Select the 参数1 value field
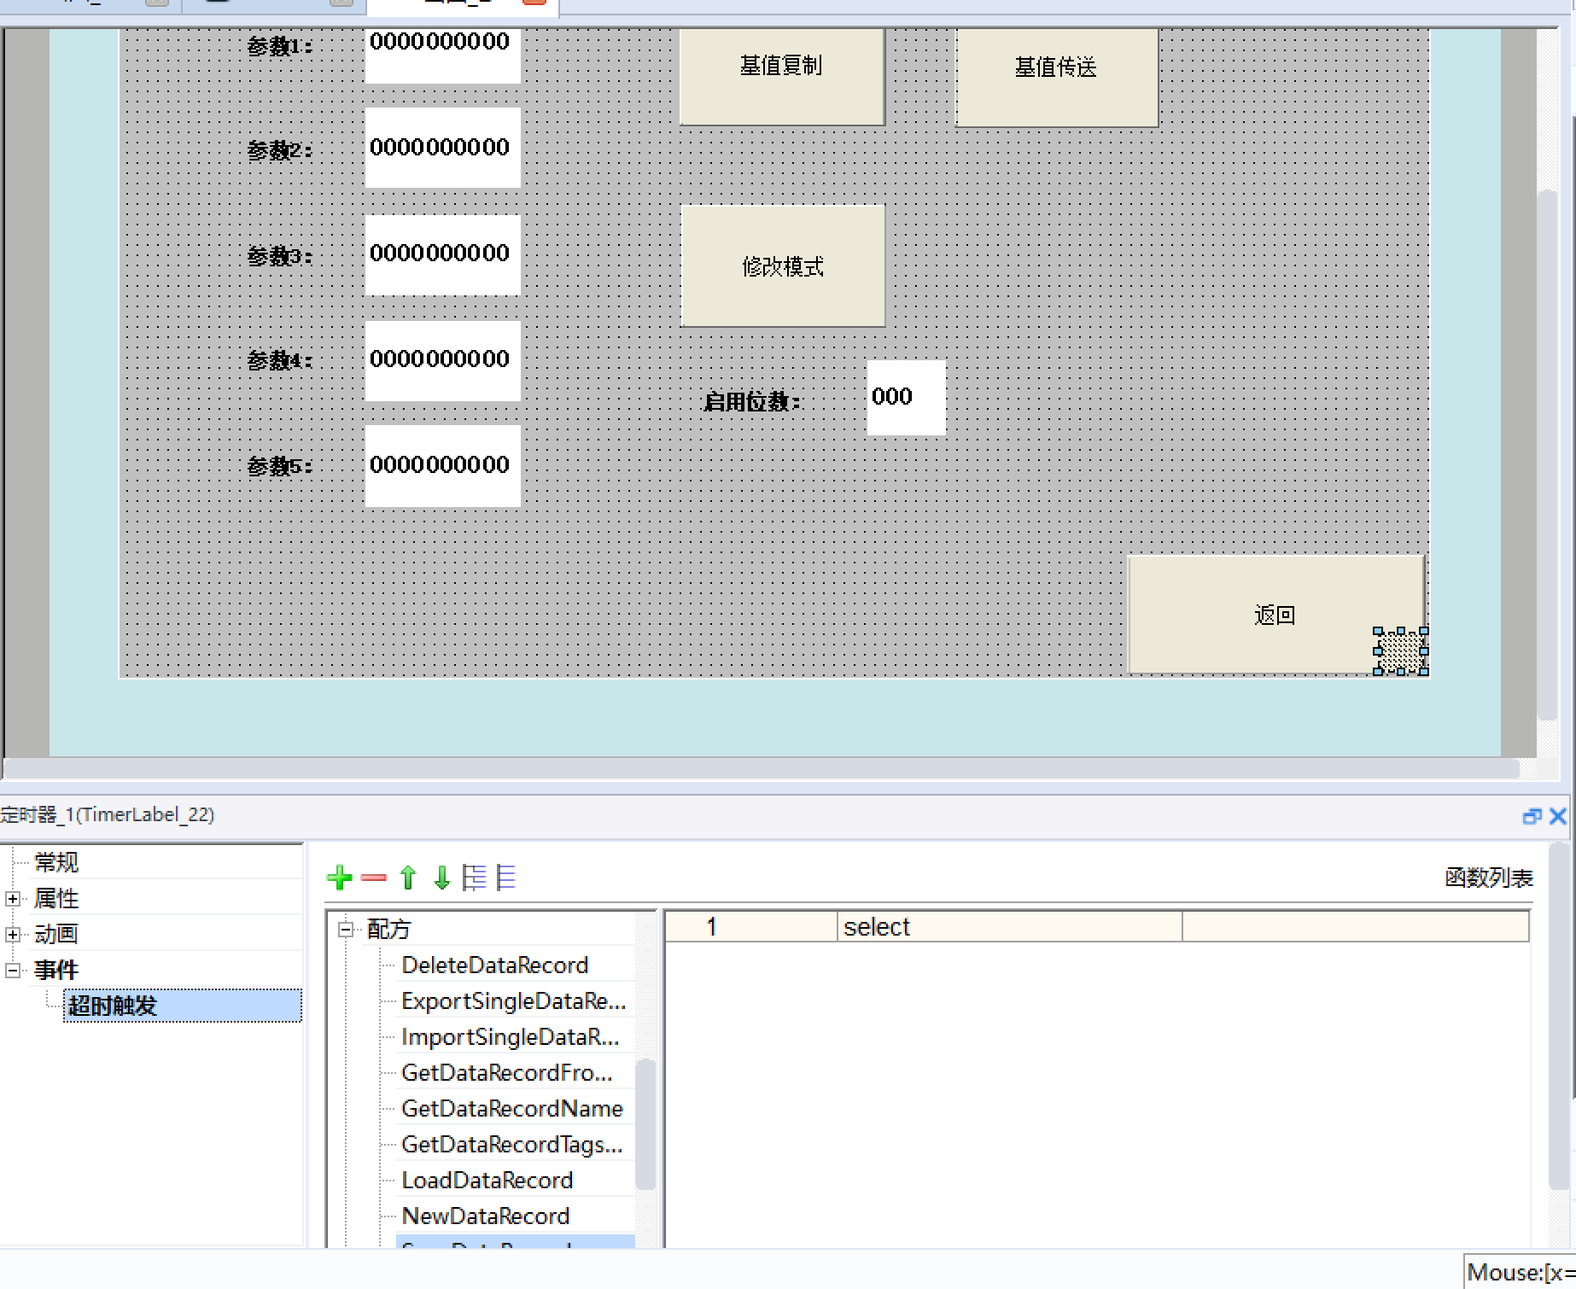The width and height of the screenshot is (1576, 1289). (442, 55)
